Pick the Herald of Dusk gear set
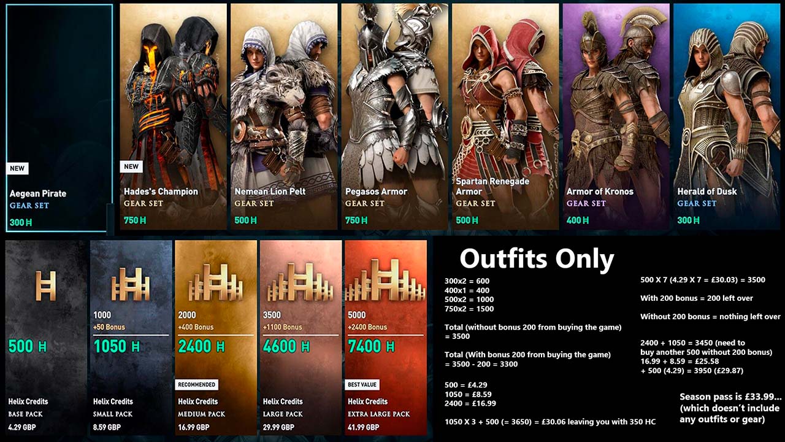This screenshot has height=442, width=785. pos(727,117)
